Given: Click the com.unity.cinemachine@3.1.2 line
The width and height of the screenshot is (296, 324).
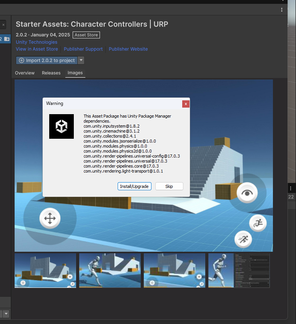Looking at the screenshot, I should 111,131.
